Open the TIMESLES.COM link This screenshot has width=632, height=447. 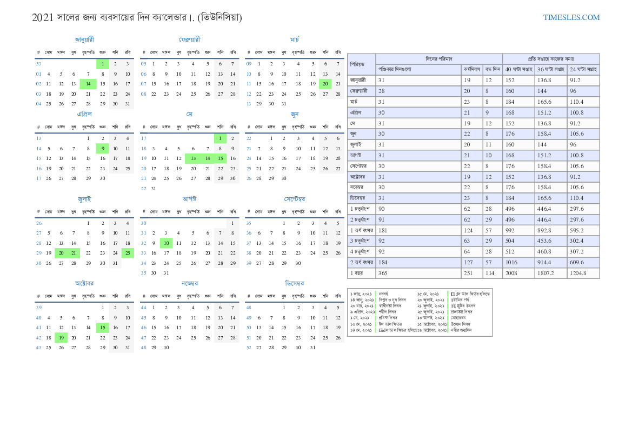tap(571, 17)
